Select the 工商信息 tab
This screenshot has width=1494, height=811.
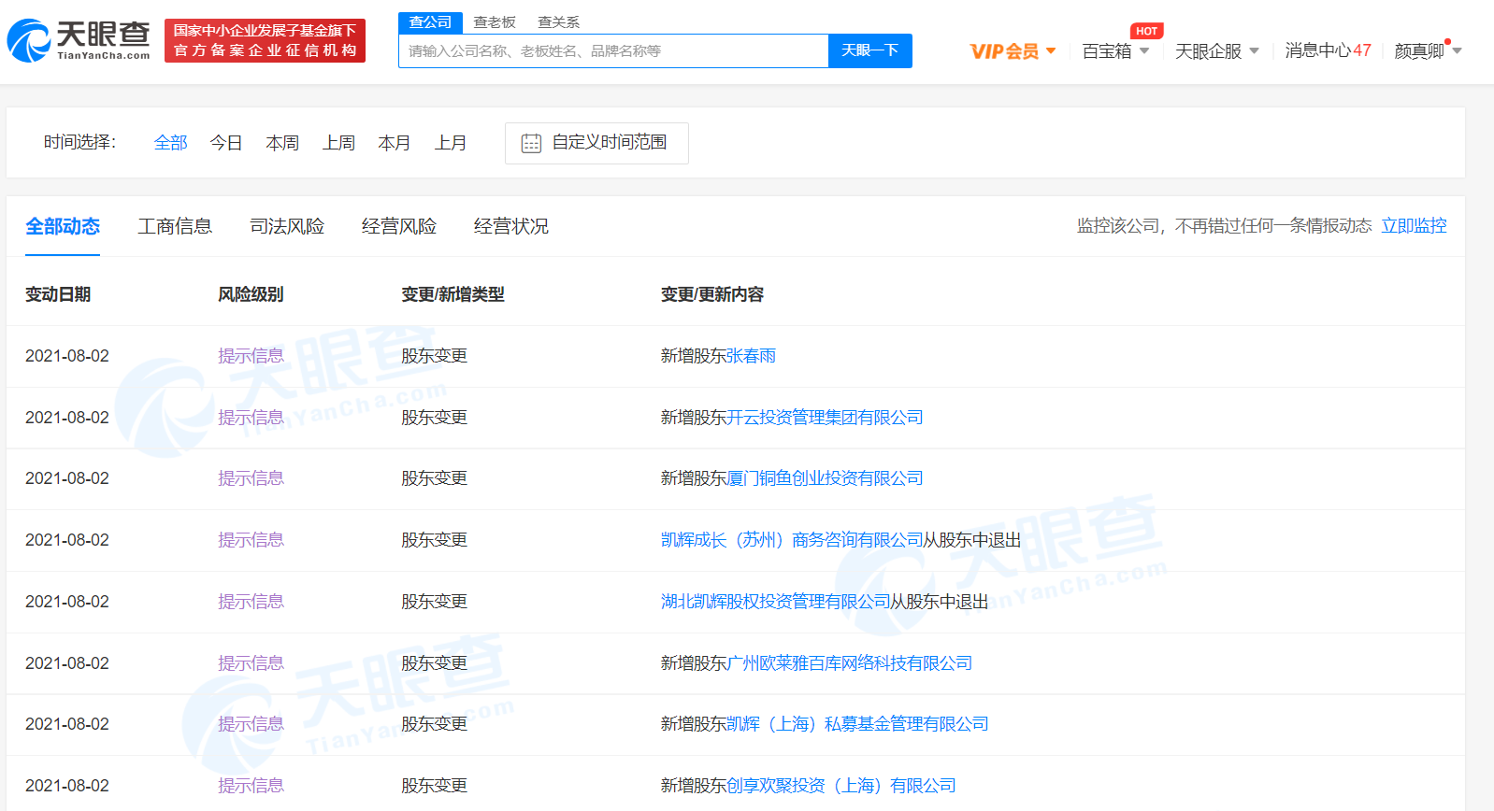tap(175, 226)
